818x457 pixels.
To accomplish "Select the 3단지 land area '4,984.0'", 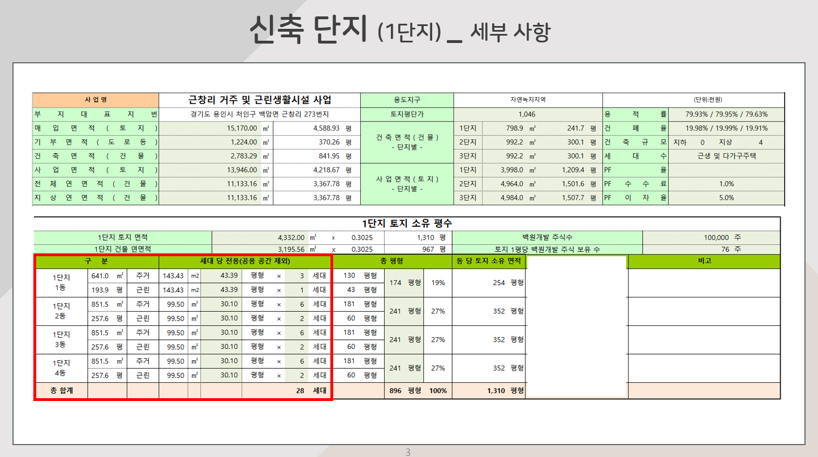I will pos(511,198).
